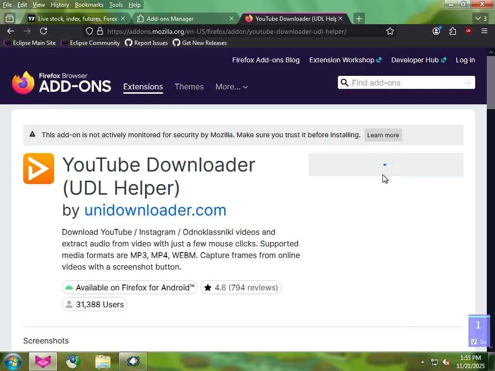The width and height of the screenshot is (495, 371).
Task: Close the Add-ons Manager tab
Action: point(232,19)
